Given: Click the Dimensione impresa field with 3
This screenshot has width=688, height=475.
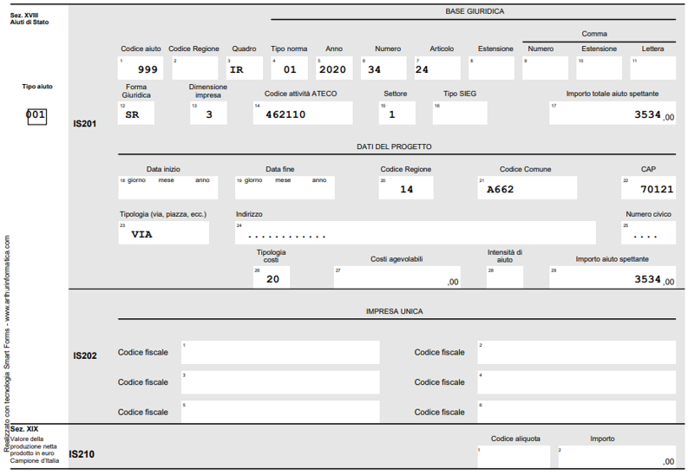Looking at the screenshot, I should 208,113.
